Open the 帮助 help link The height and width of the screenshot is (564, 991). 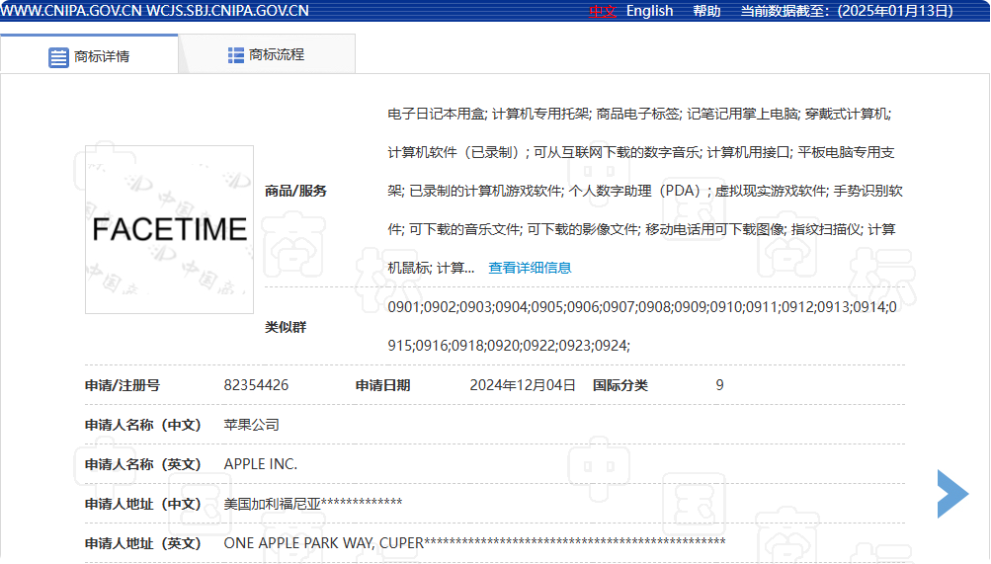[706, 11]
